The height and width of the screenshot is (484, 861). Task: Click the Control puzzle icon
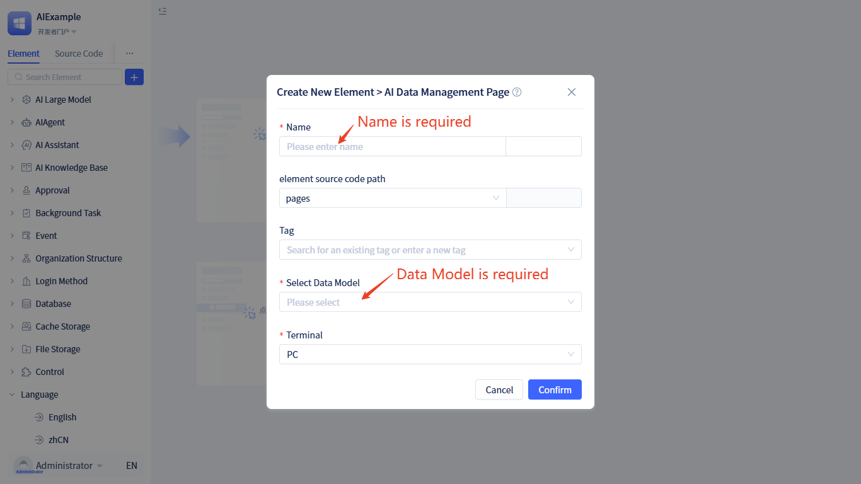pos(26,372)
